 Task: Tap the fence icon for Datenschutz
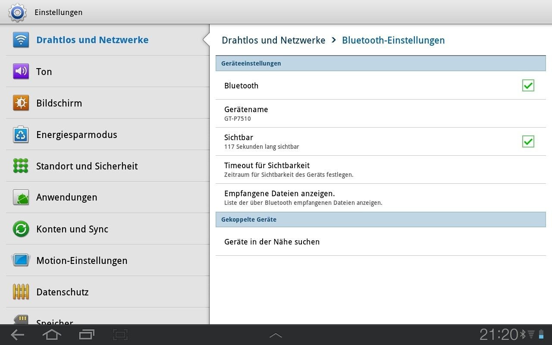[21, 292]
